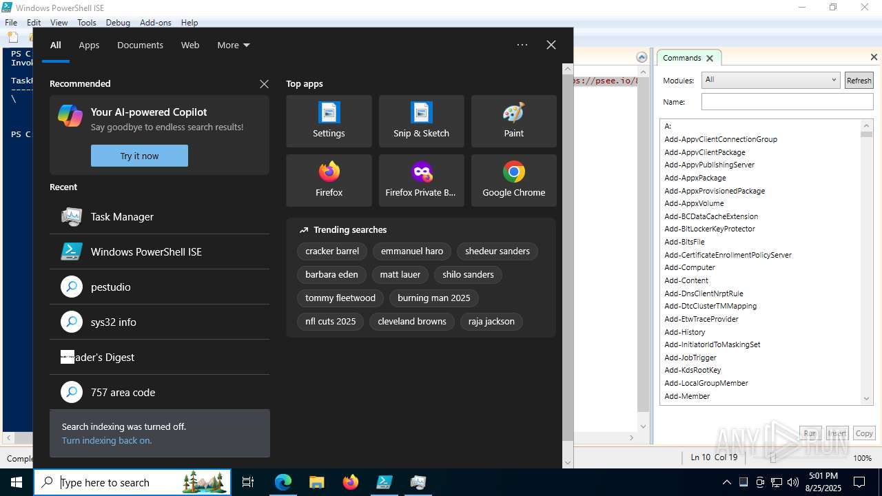Image resolution: width=882 pixels, height=496 pixels.
Task: Click trending search burning man 2025
Action: (x=434, y=298)
